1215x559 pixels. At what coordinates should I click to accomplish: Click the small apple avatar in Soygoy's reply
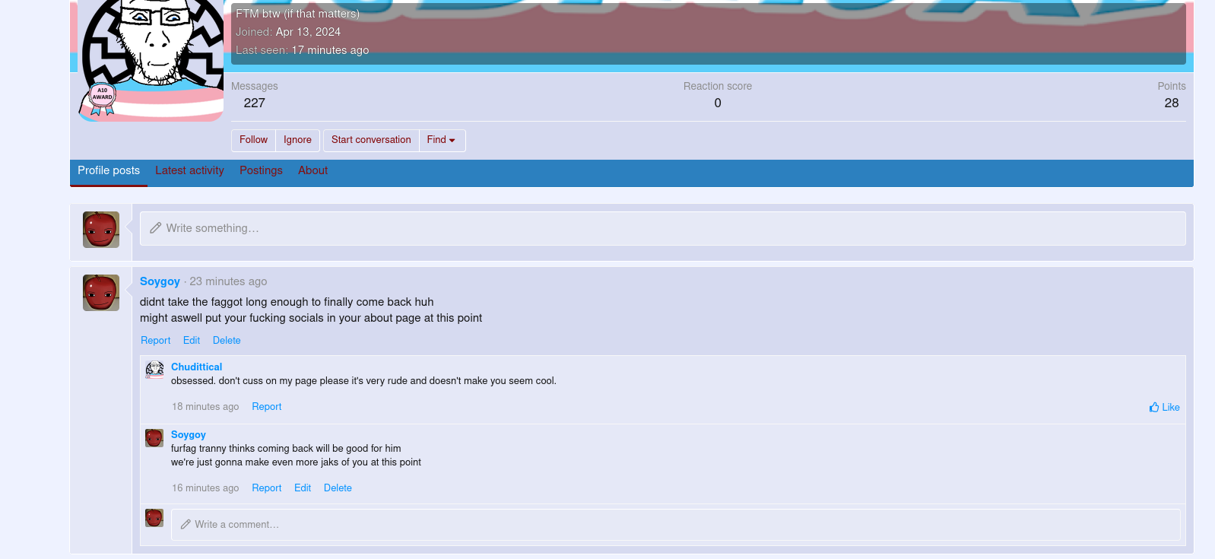154,437
